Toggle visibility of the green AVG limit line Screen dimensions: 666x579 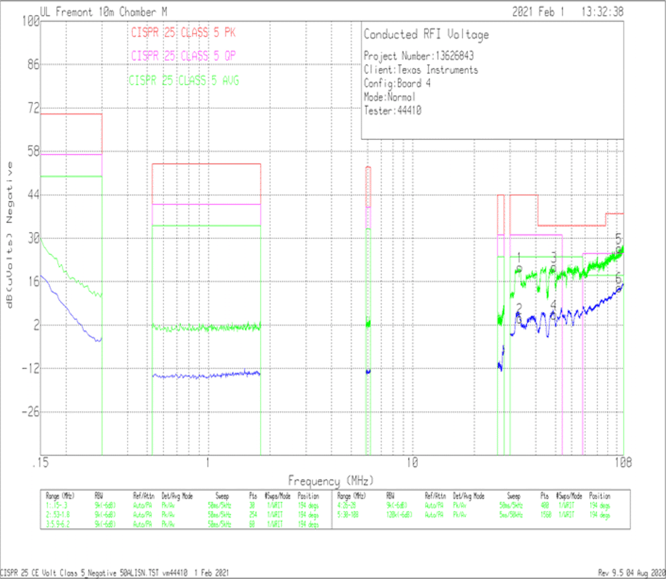pos(207,225)
